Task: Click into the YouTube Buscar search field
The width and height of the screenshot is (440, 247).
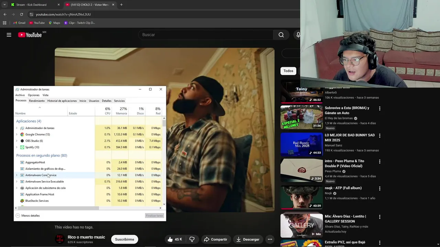Action: pyautogui.click(x=206, y=35)
